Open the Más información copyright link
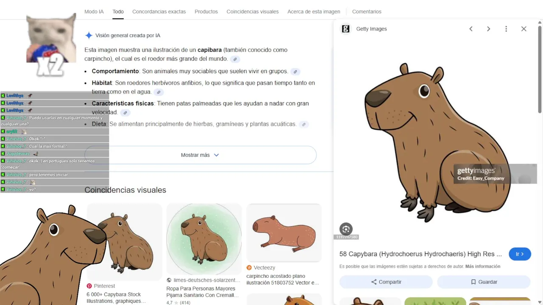 coord(483,266)
